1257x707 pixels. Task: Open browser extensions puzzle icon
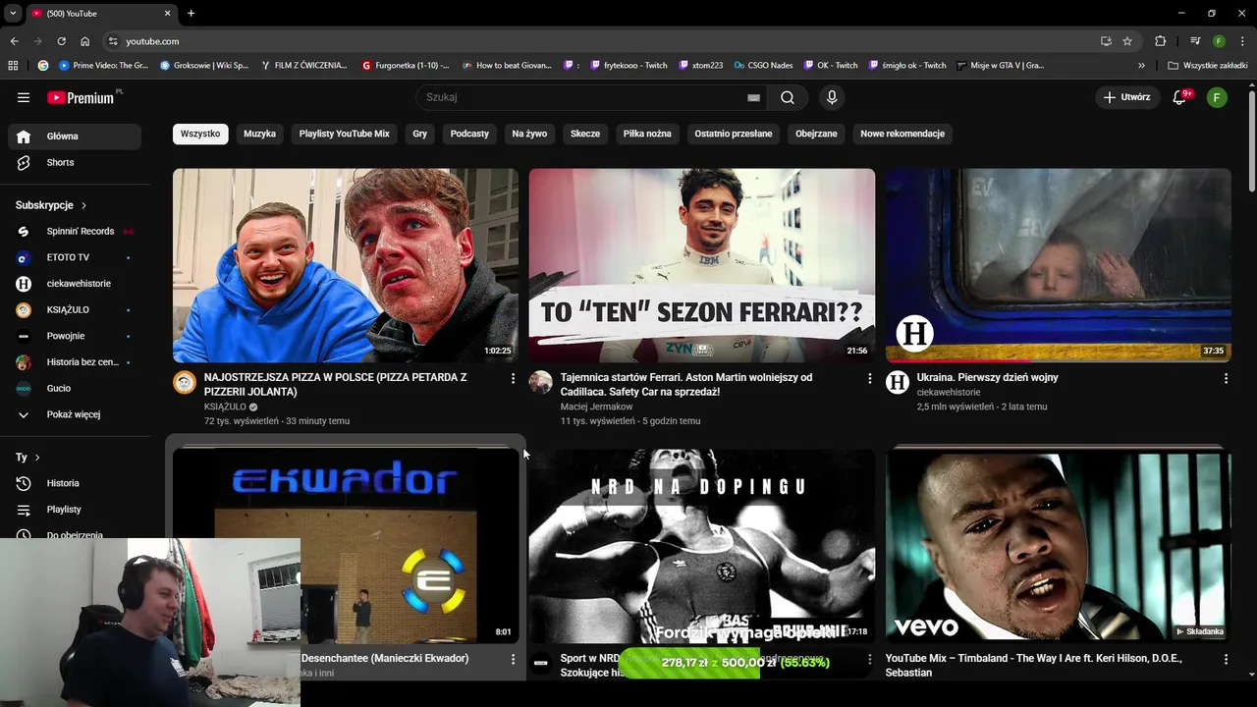[1160, 41]
